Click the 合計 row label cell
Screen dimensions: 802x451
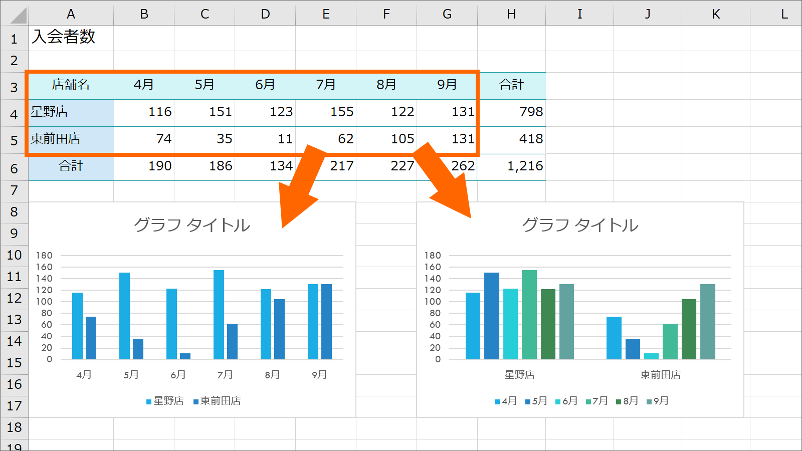[x=71, y=166]
